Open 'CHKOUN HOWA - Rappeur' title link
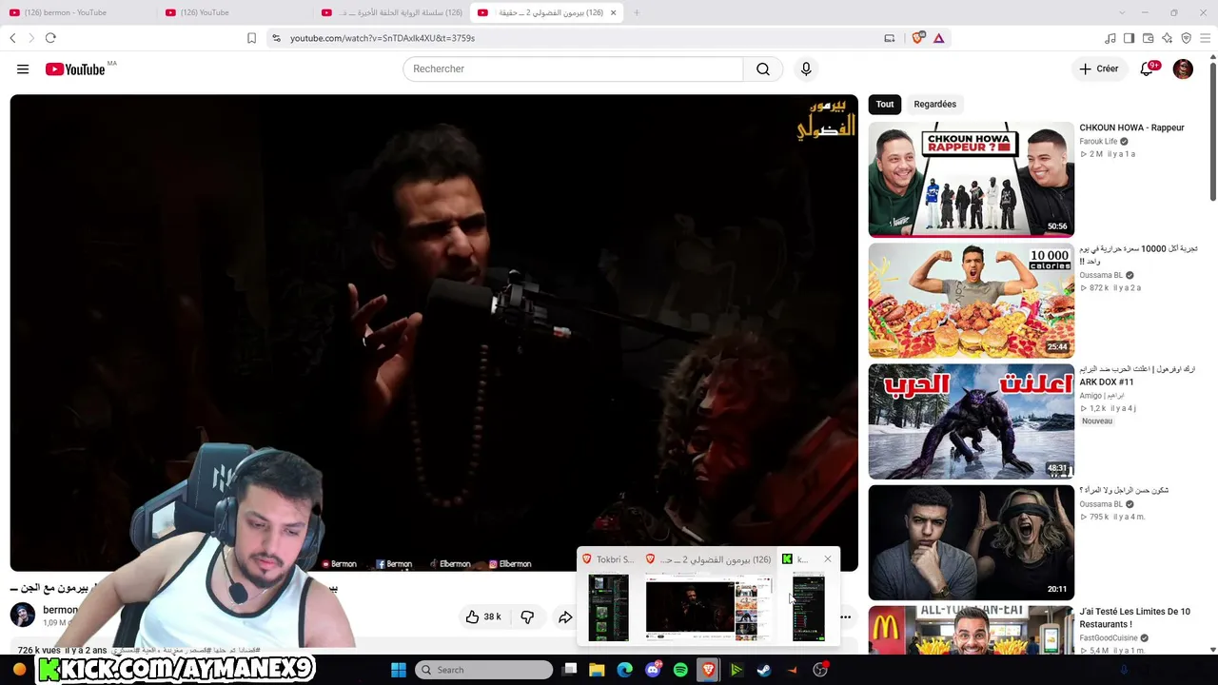 click(x=1131, y=127)
